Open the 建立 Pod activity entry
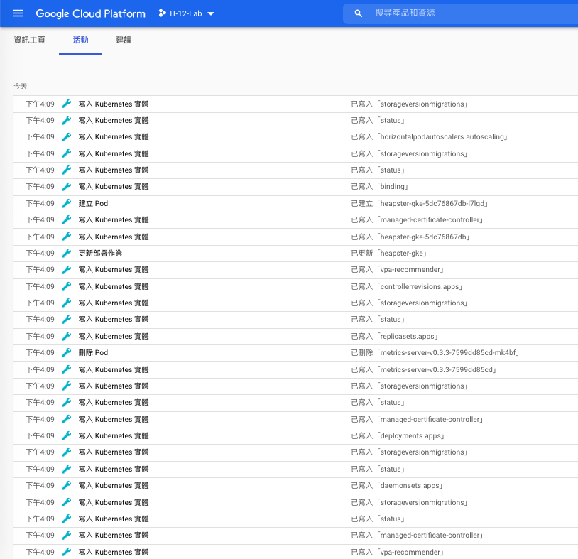578x559 pixels. point(93,204)
